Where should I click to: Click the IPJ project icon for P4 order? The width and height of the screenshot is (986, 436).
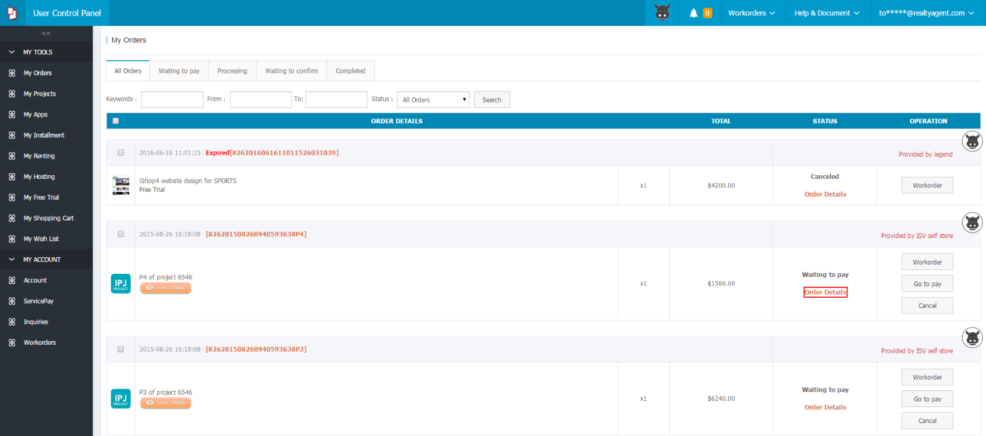click(121, 284)
